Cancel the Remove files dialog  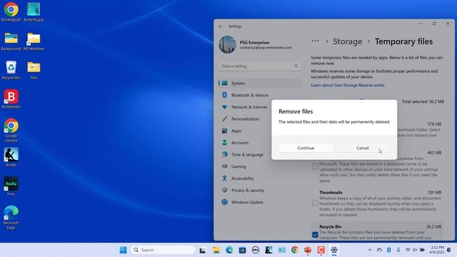click(362, 148)
